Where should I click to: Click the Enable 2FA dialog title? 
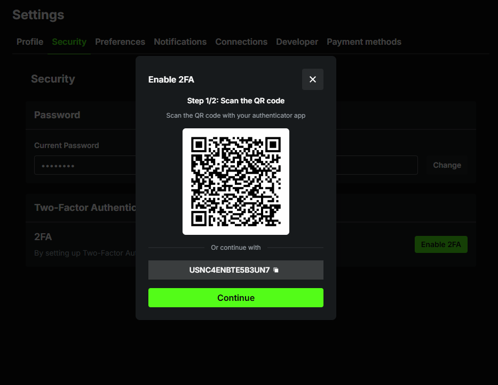coord(171,79)
